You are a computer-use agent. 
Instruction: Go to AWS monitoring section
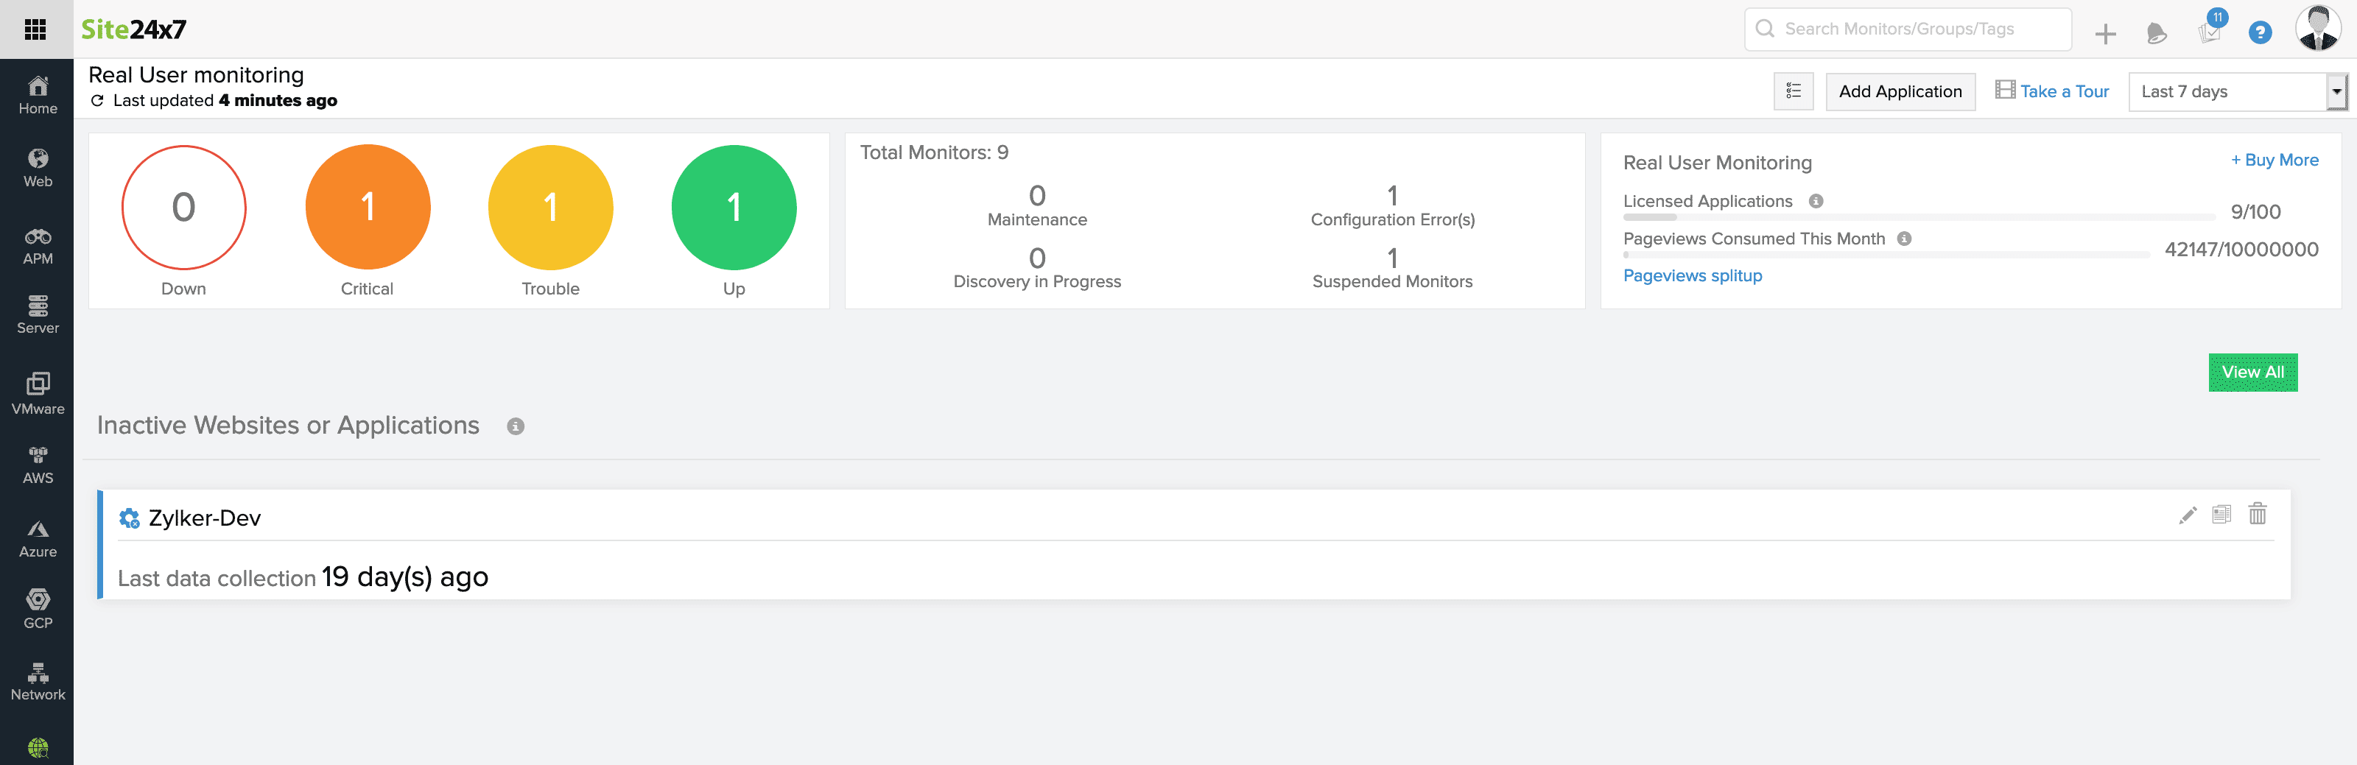coord(38,463)
